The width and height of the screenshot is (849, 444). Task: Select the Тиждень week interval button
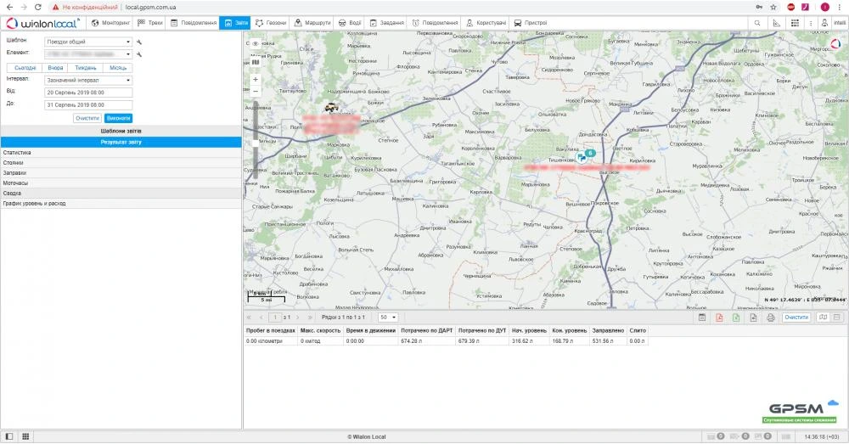point(85,67)
